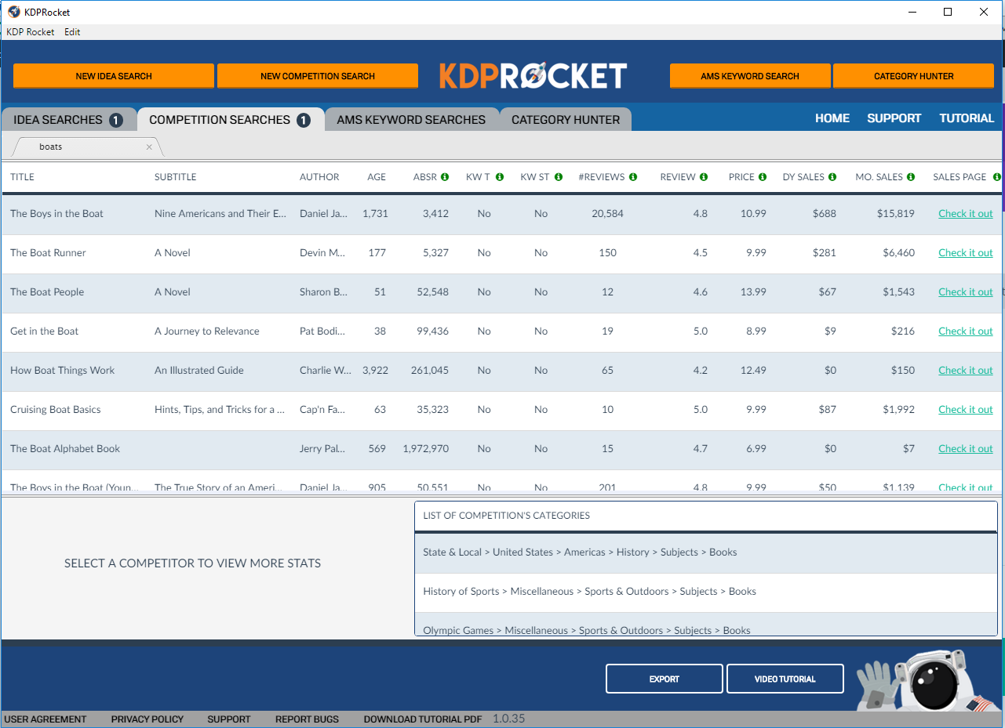Click the KDPRocket logo
This screenshot has height=728, width=1005.
(533, 76)
